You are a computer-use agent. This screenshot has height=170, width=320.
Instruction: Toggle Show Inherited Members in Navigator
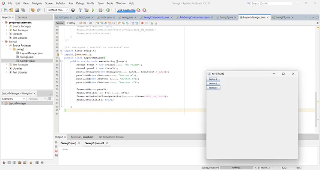coord(4,162)
